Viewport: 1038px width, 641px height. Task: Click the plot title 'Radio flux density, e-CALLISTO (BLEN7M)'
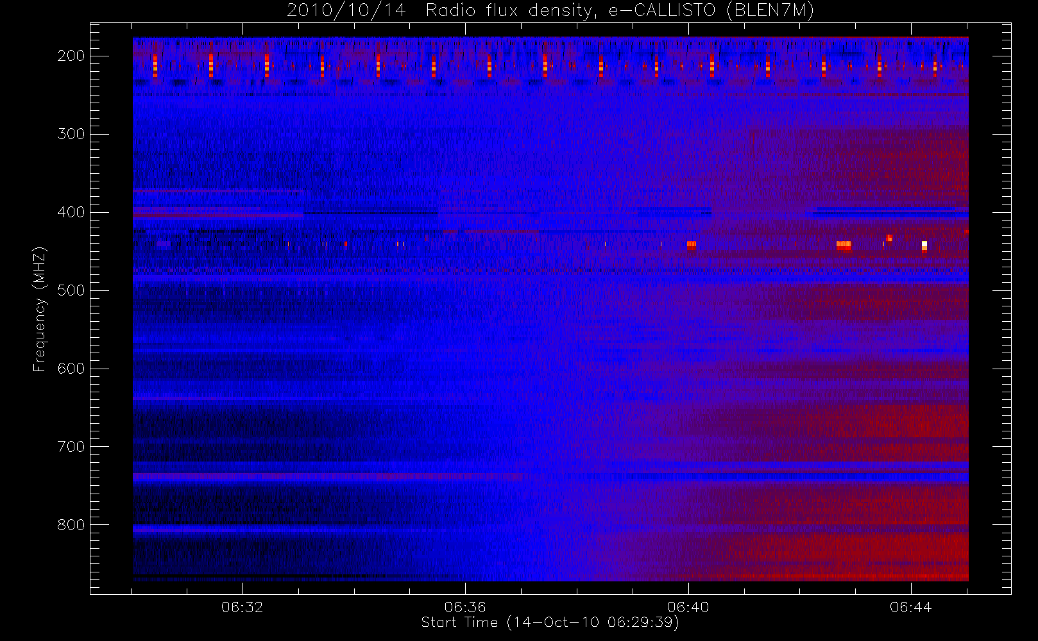click(620, 11)
